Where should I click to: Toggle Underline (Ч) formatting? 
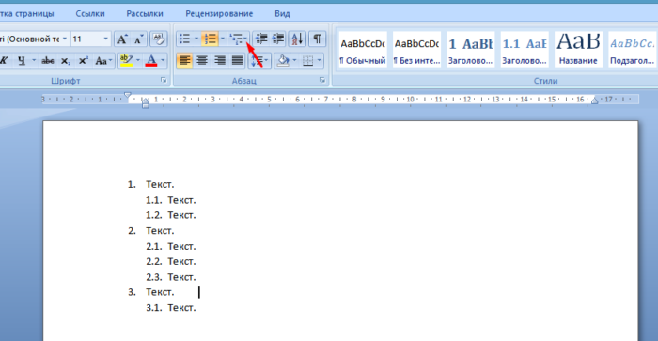click(22, 61)
